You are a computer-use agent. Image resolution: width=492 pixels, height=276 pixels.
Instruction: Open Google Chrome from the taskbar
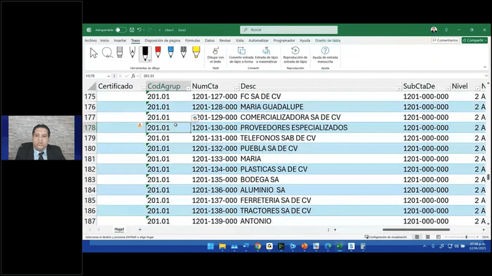coord(258,246)
